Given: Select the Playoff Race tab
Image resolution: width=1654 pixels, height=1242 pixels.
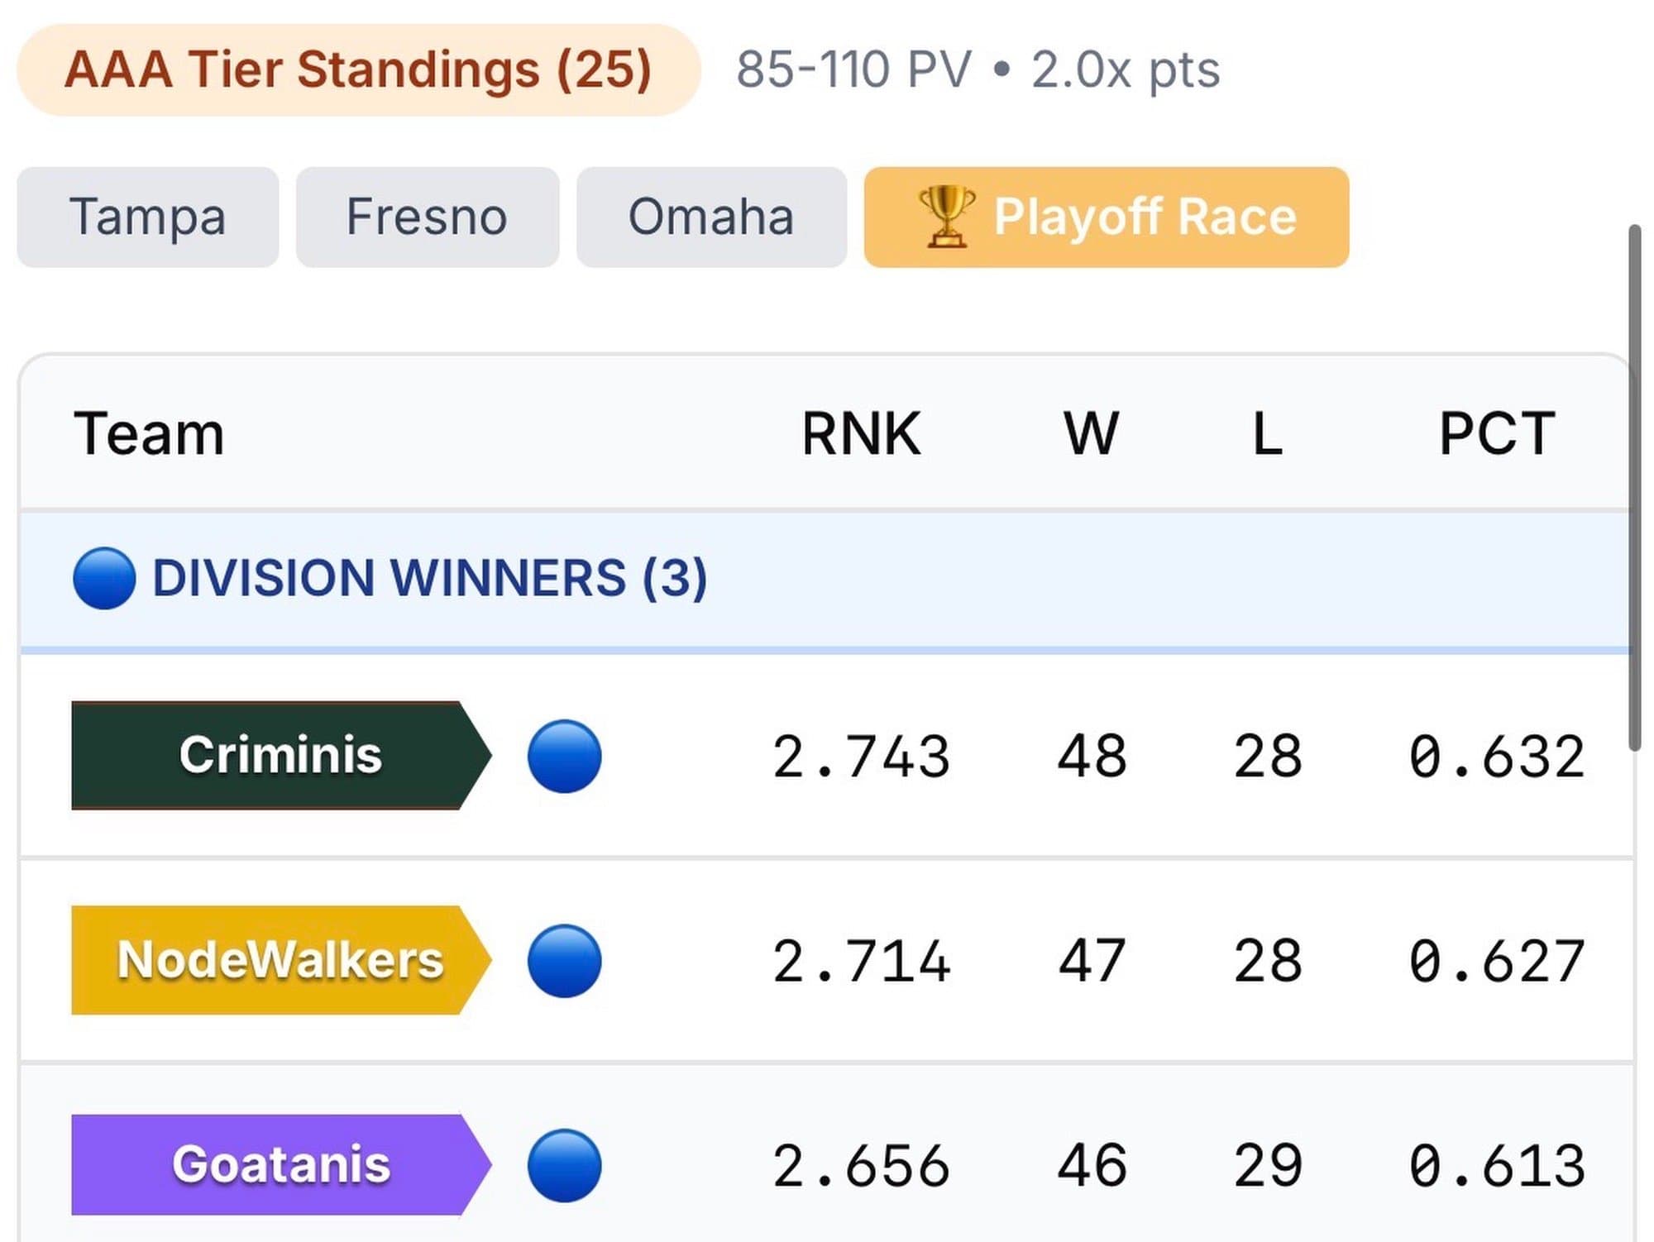Looking at the screenshot, I should (1107, 217).
